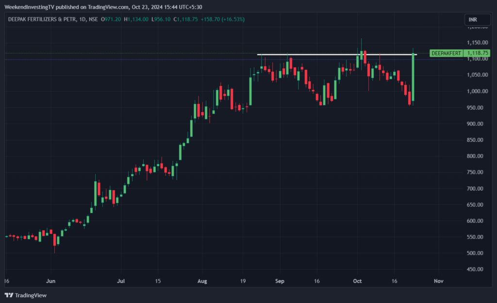Click the 850.00 price axis label
The width and height of the screenshot is (497, 303).
coord(475,140)
